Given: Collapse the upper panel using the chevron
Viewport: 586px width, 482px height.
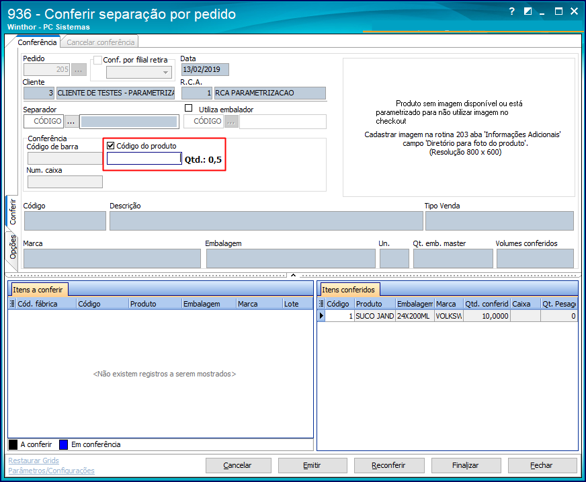Looking at the screenshot, I should (x=294, y=275).
